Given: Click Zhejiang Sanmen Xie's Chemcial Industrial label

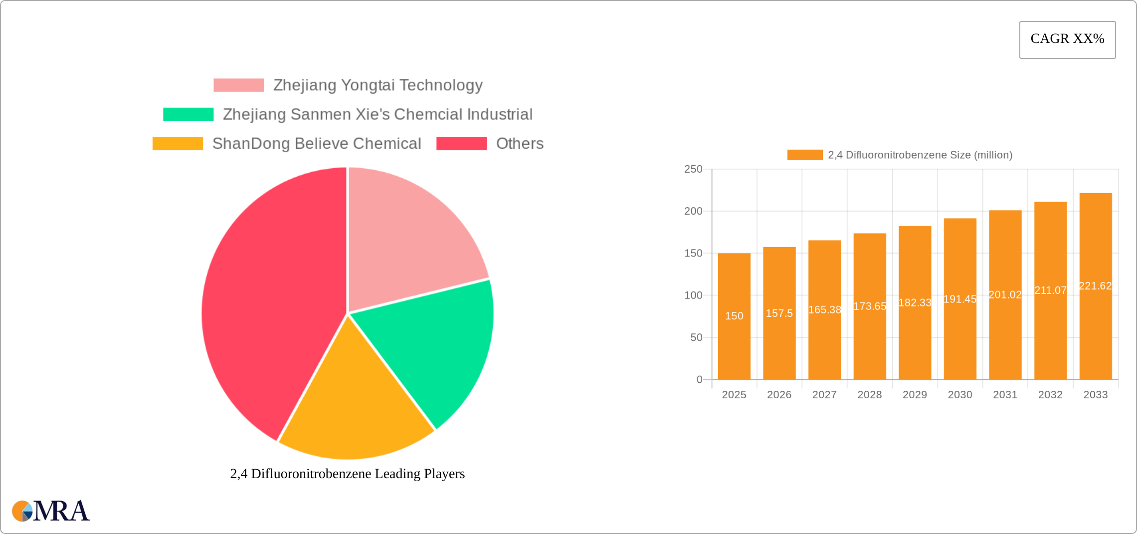Looking at the screenshot, I should (x=378, y=114).
